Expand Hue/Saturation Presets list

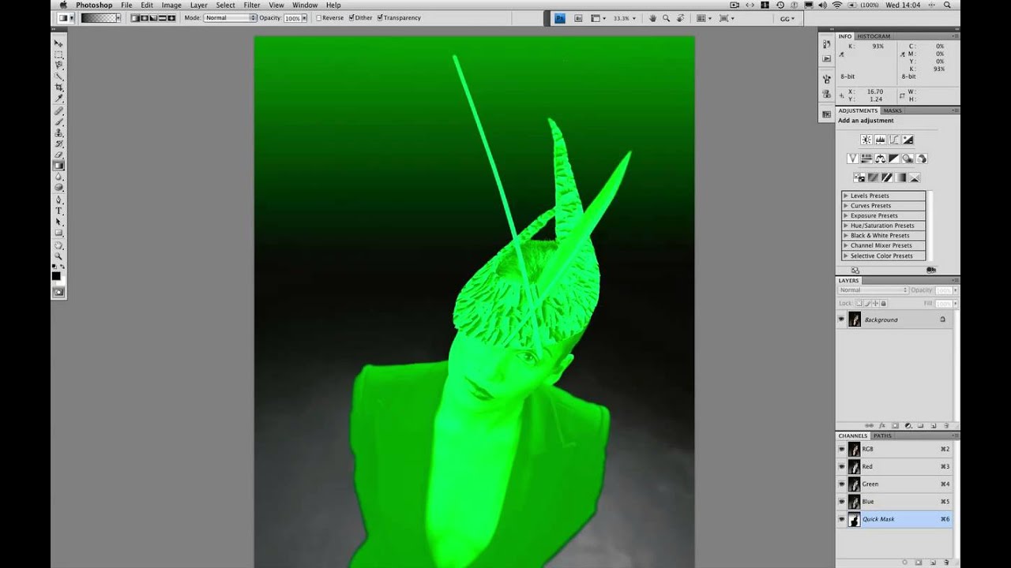pyautogui.click(x=846, y=226)
